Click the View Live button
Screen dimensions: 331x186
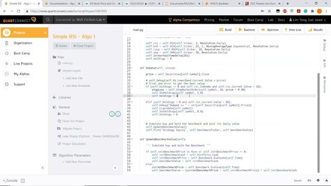(293, 30)
